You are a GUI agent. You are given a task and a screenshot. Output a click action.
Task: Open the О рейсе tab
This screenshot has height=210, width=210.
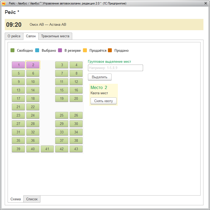[x=14, y=36]
